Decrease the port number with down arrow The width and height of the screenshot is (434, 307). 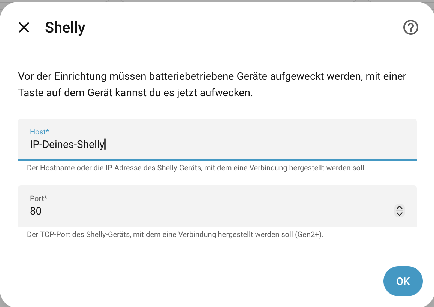(x=400, y=214)
